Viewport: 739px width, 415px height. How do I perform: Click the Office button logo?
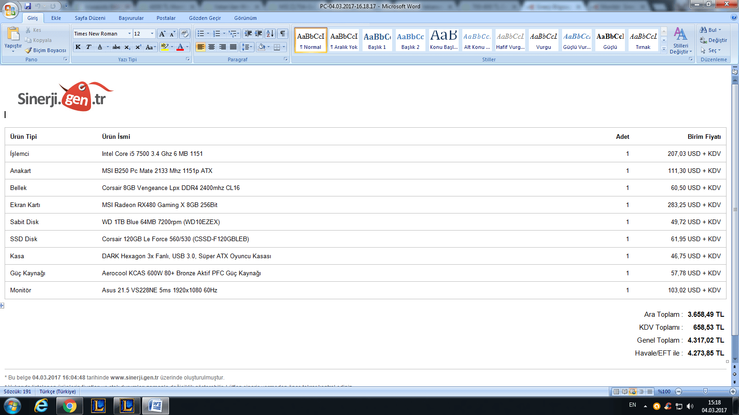(x=10, y=9)
